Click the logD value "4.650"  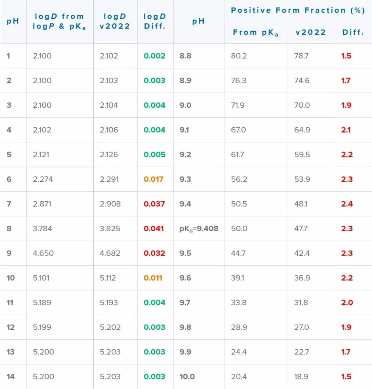(x=43, y=253)
